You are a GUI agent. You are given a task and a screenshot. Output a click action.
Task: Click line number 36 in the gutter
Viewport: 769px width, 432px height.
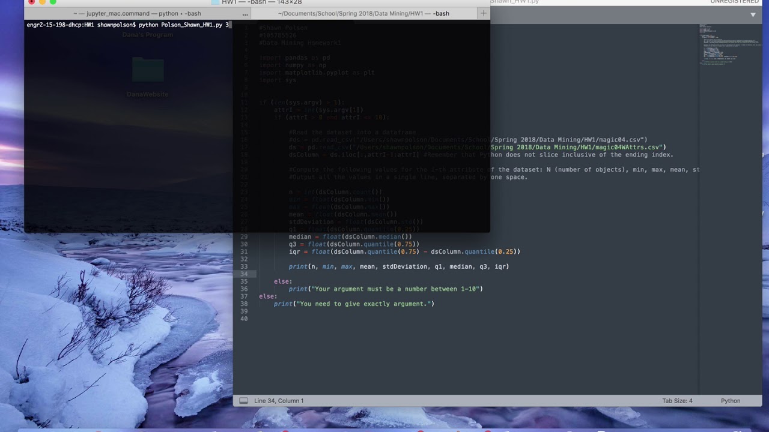(x=244, y=289)
